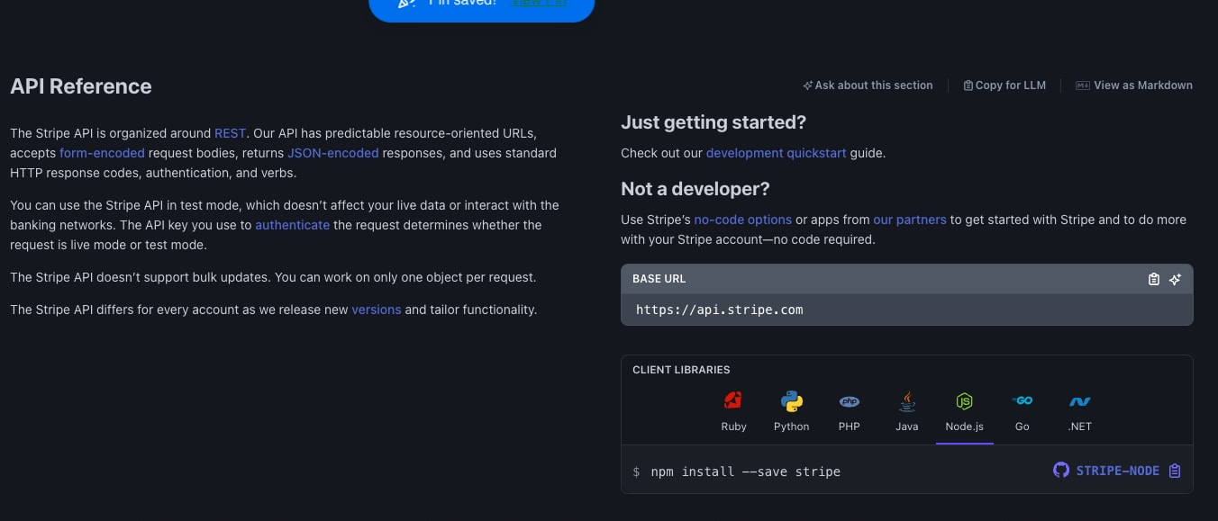Copy the npm install command
Image resolution: width=1218 pixels, height=521 pixels.
click(x=1174, y=471)
